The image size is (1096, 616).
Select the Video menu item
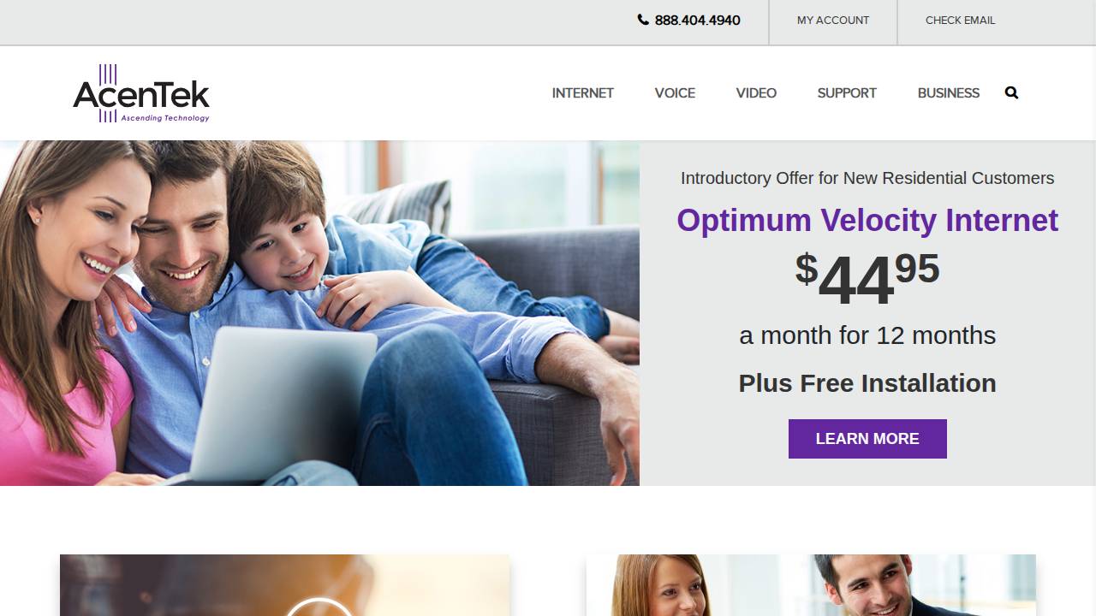pyautogui.click(x=756, y=92)
